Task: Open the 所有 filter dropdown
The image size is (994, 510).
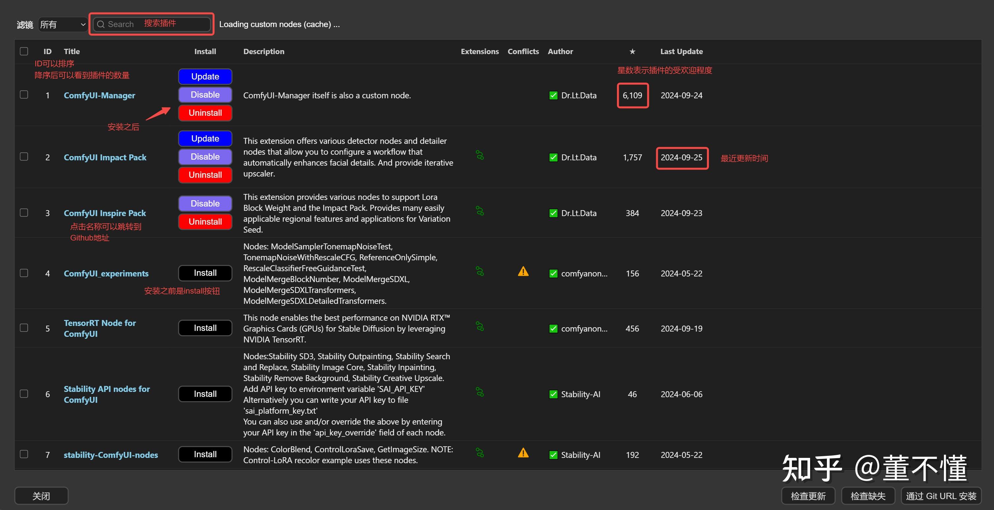Action: coord(63,24)
